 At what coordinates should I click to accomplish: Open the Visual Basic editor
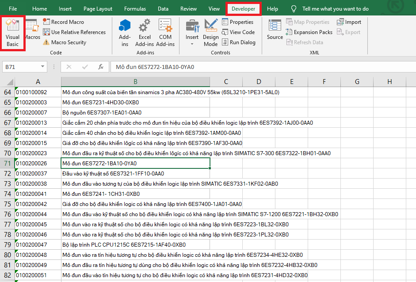pos(12,33)
